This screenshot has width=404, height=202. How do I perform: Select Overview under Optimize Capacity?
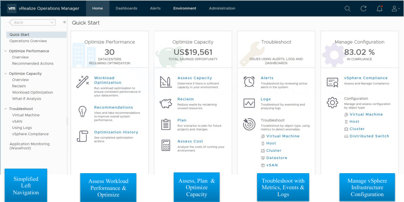[20, 80]
